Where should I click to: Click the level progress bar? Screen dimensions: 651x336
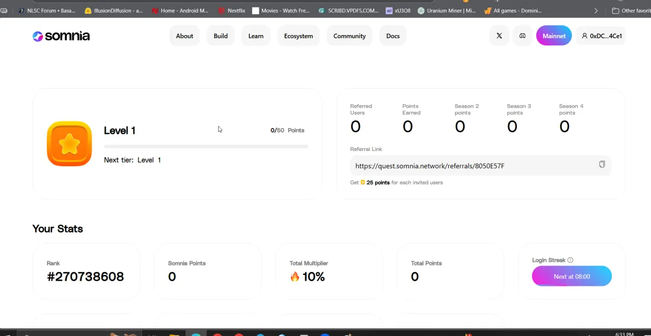(x=206, y=146)
